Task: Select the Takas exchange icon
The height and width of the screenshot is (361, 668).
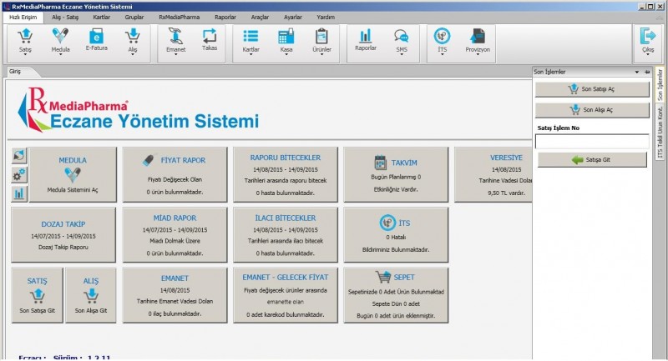Action: click(x=210, y=36)
